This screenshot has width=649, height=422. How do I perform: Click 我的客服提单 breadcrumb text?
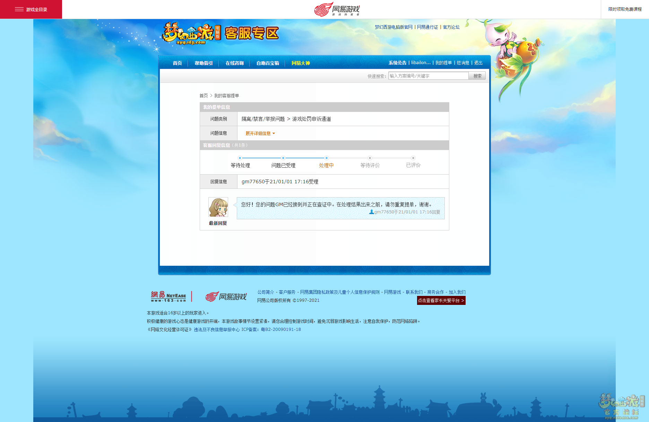(x=226, y=96)
